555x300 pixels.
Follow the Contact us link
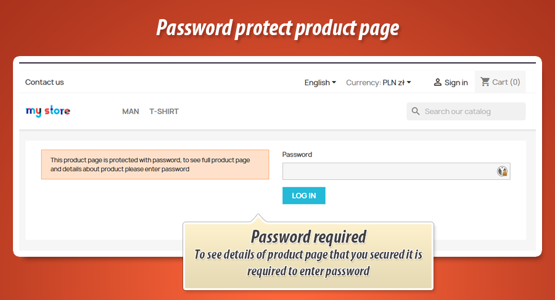[44, 82]
